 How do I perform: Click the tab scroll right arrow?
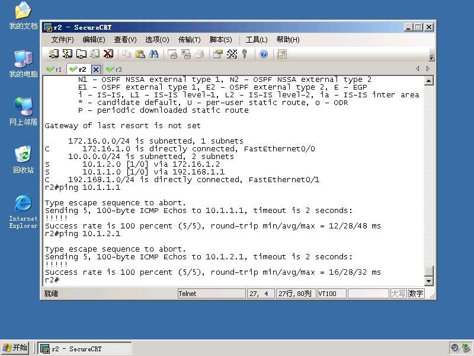428,69
